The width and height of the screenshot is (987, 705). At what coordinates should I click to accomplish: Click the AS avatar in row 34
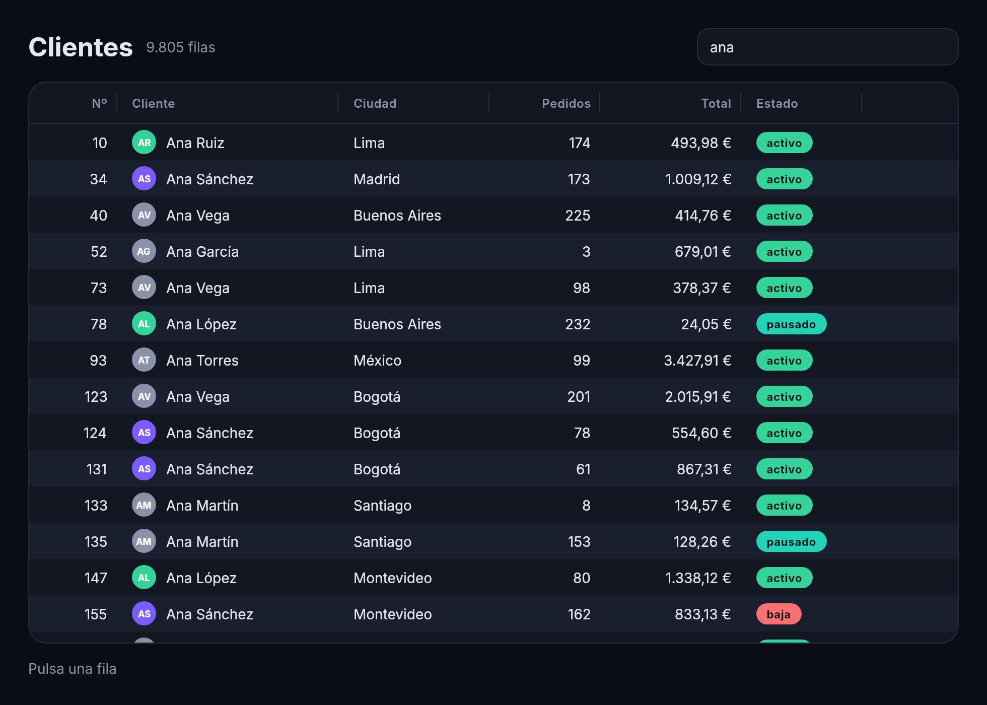click(144, 179)
